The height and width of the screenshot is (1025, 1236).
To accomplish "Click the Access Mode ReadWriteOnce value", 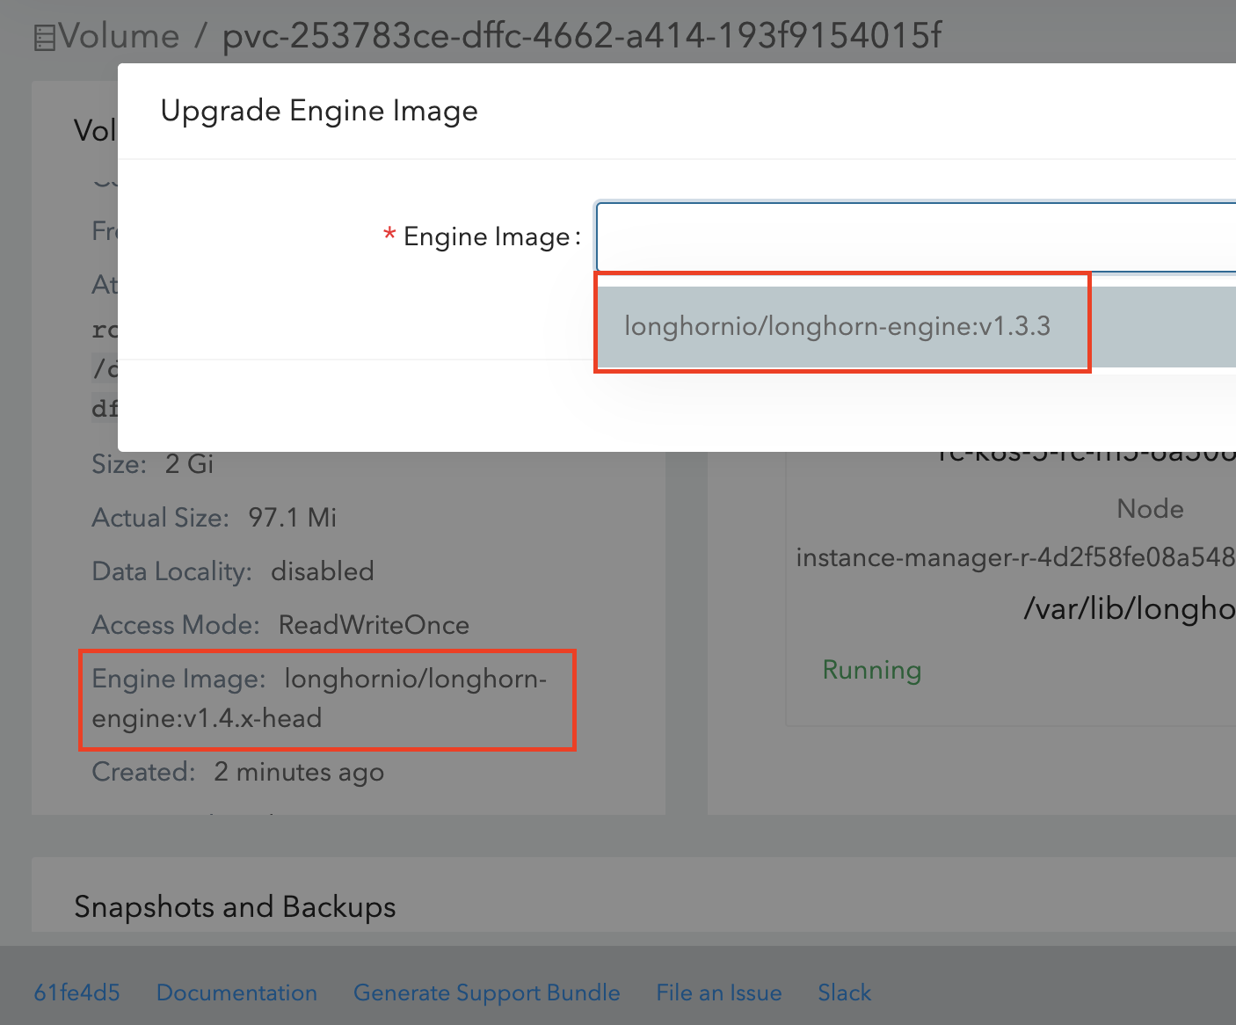I will pos(374,624).
